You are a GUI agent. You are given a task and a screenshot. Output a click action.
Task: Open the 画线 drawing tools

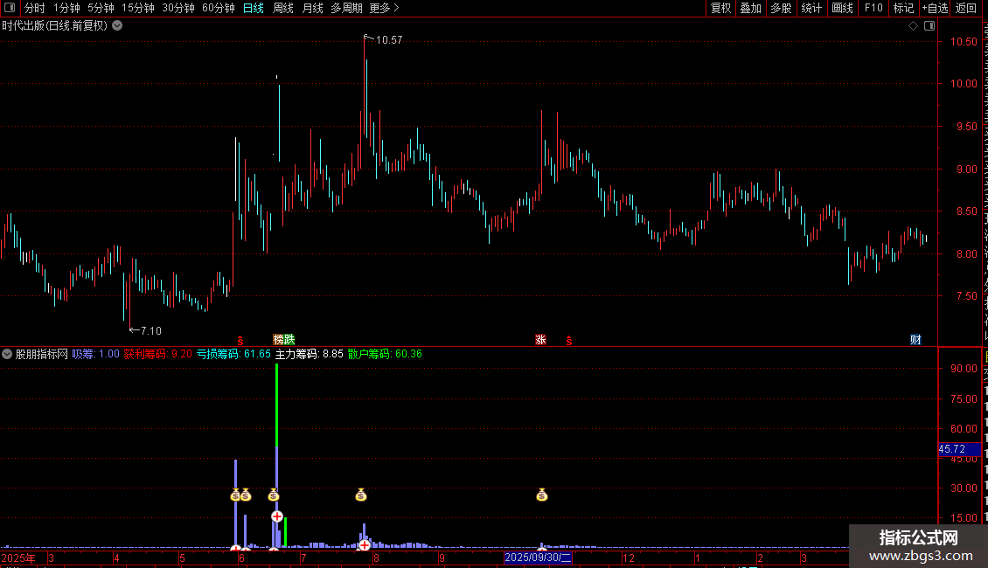[x=843, y=8]
